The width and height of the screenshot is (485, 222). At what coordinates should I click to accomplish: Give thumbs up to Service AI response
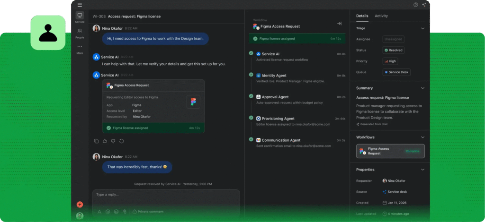(x=105, y=141)
